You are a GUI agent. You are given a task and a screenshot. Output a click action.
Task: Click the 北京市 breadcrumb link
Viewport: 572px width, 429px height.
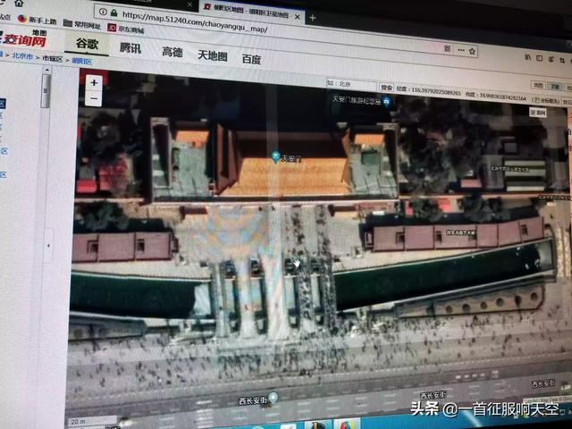click(x=22, y=56)
